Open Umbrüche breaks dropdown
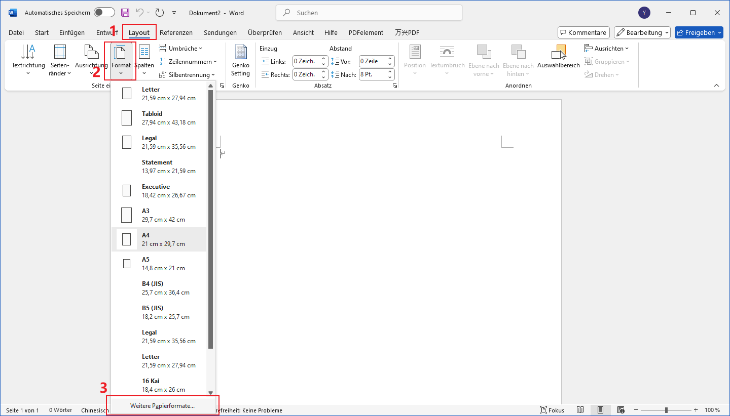The height and width of the screenshot is (416, 730). (180, 49)
